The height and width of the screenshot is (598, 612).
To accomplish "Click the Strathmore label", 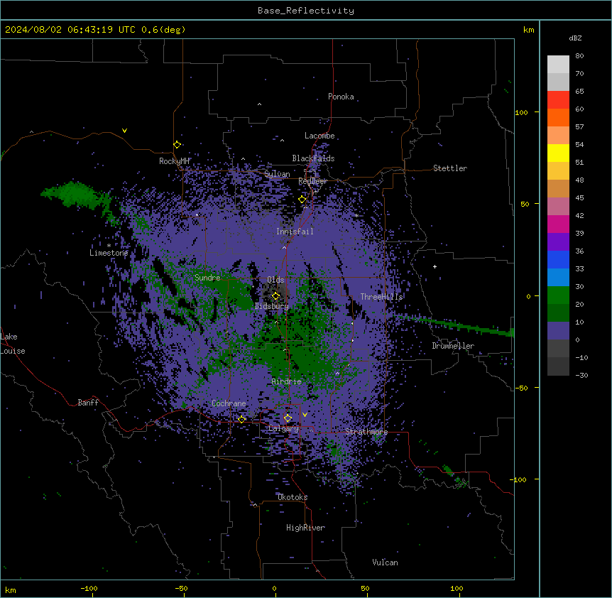I will point(366,432).
